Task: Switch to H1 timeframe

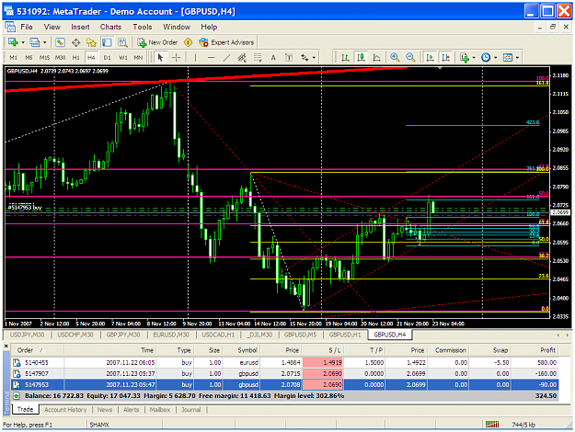Action: (x=75, y=58)
